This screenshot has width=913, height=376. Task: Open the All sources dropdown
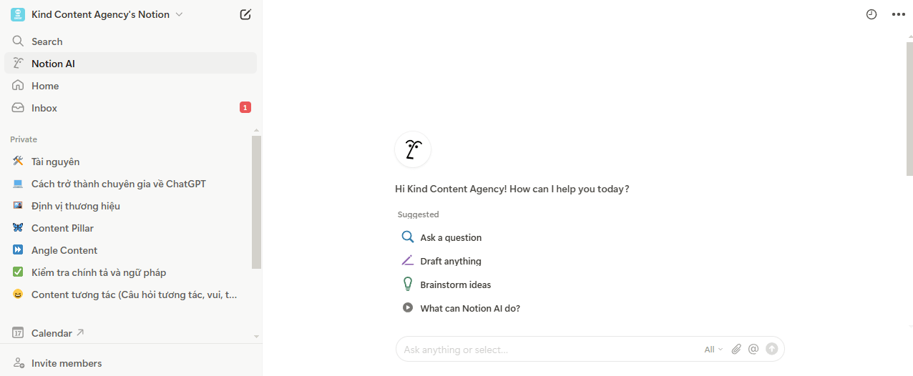click(x=713, y=350)
